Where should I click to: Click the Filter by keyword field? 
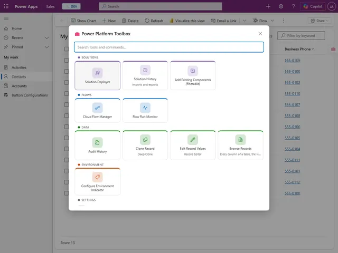tap(301, 36)
